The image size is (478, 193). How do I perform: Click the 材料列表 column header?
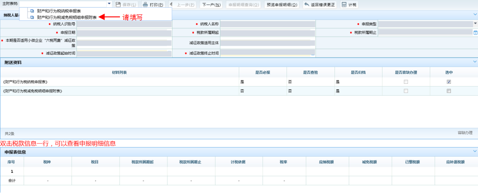pyautogui.click(x=119, y=72)
